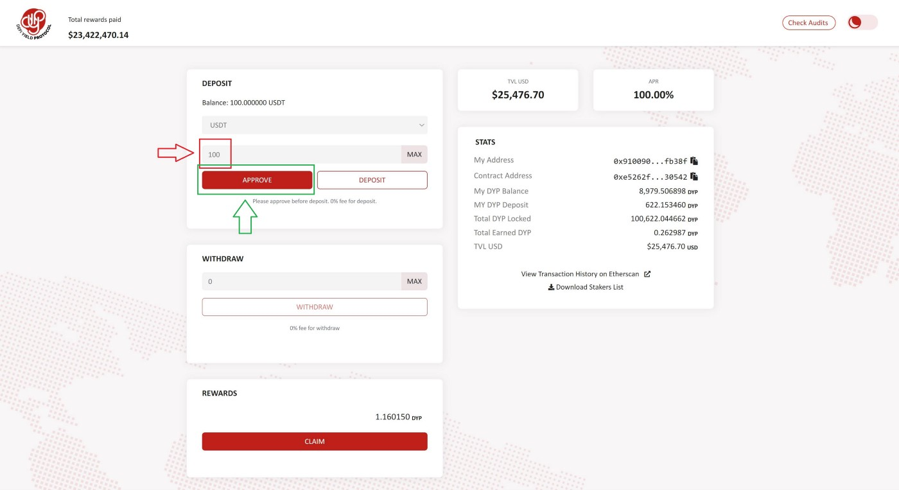This screenshot has height=490, width=899.
Task: Click Total DYP Locked value 100,622.044662
Action: click(x=658, y=219)
